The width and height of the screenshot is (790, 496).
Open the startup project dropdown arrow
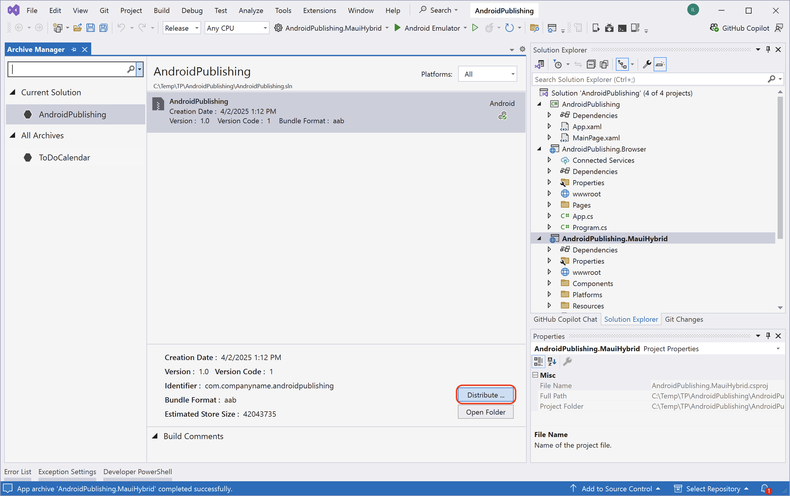[x=387, y=28]
